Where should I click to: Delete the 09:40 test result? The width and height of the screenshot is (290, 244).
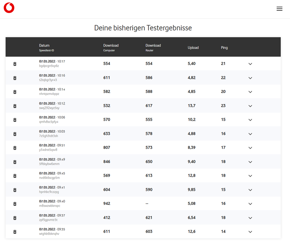coord(15,204)
